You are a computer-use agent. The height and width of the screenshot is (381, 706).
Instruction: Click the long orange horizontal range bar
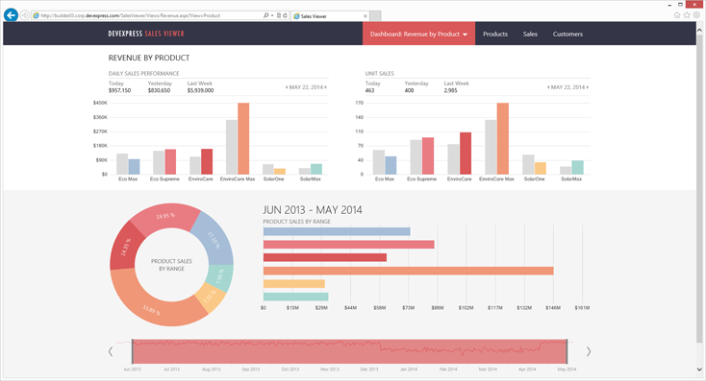[409, 271]
